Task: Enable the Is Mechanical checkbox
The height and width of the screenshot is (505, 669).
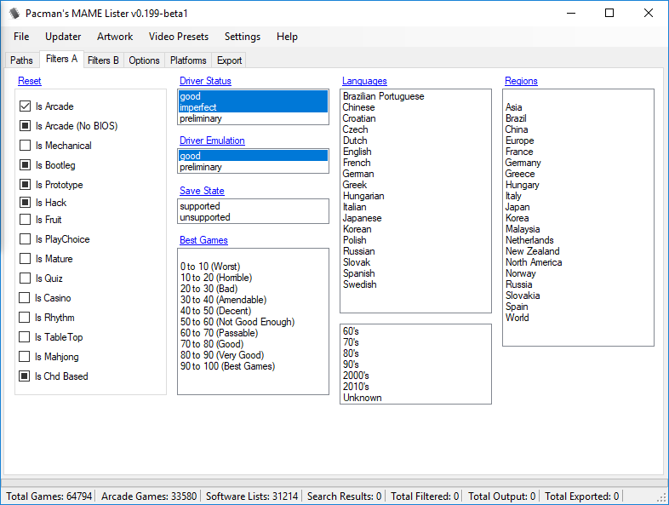Action: coord(26,145)
